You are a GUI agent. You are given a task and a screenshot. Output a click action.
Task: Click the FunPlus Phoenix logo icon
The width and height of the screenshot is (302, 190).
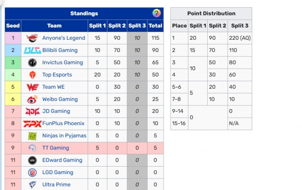[x=32, y=123]
